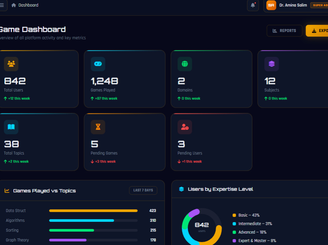Click the Data Struct count 423
Image resolution: width=328 pixels, height=245 pixels.
tap(153, 211)
